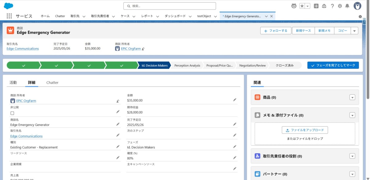370x180 pixels.
Task: Click the 取引先責任者の役割 icon
Action: tap(257, 156)
